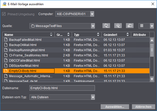Click the file icon of BackupFailedMail.html
This screenshot has height=111, width=157.
click(x=6, y=40)
